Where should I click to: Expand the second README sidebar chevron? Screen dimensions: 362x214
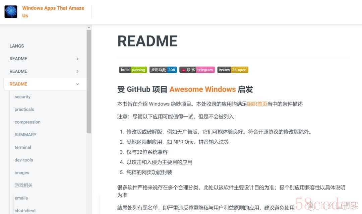[77, 71]
